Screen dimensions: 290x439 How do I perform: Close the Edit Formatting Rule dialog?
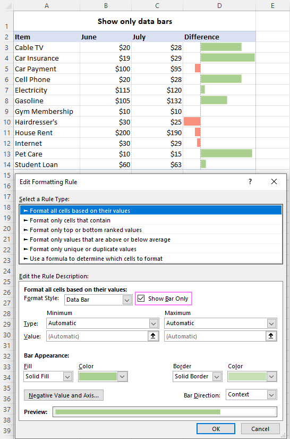point(274,181)
